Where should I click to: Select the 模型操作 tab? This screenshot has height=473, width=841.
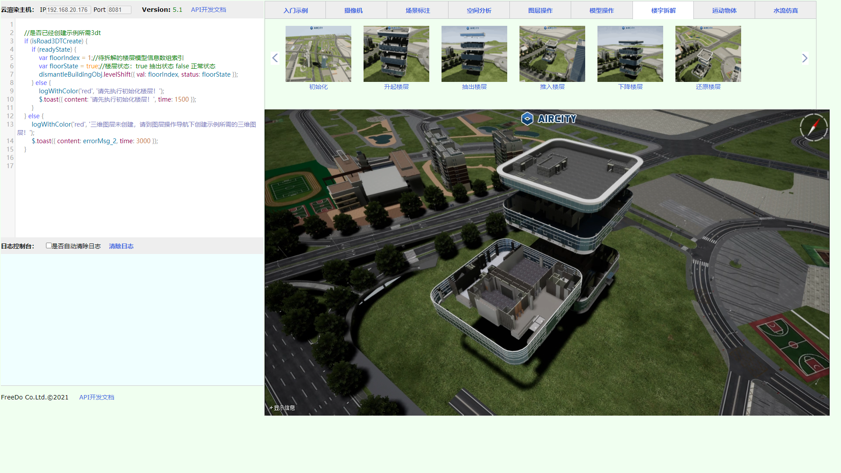tap(601, 10)
